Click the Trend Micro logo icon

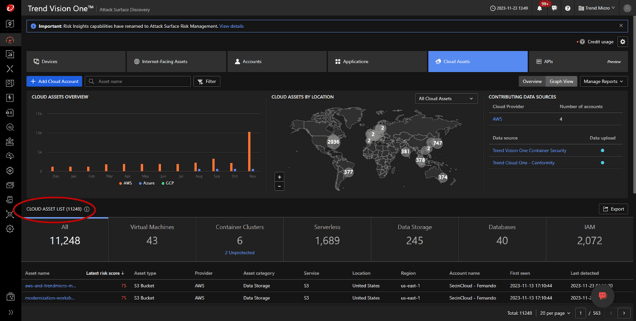tap(10, 8)
